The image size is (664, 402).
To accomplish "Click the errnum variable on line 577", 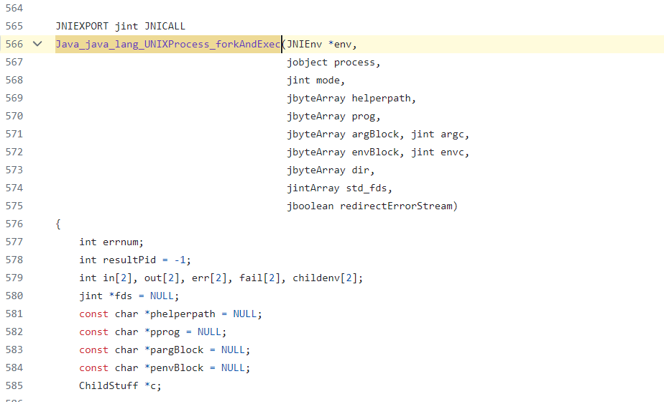I will pyautogui.click(x=123, y=242).
